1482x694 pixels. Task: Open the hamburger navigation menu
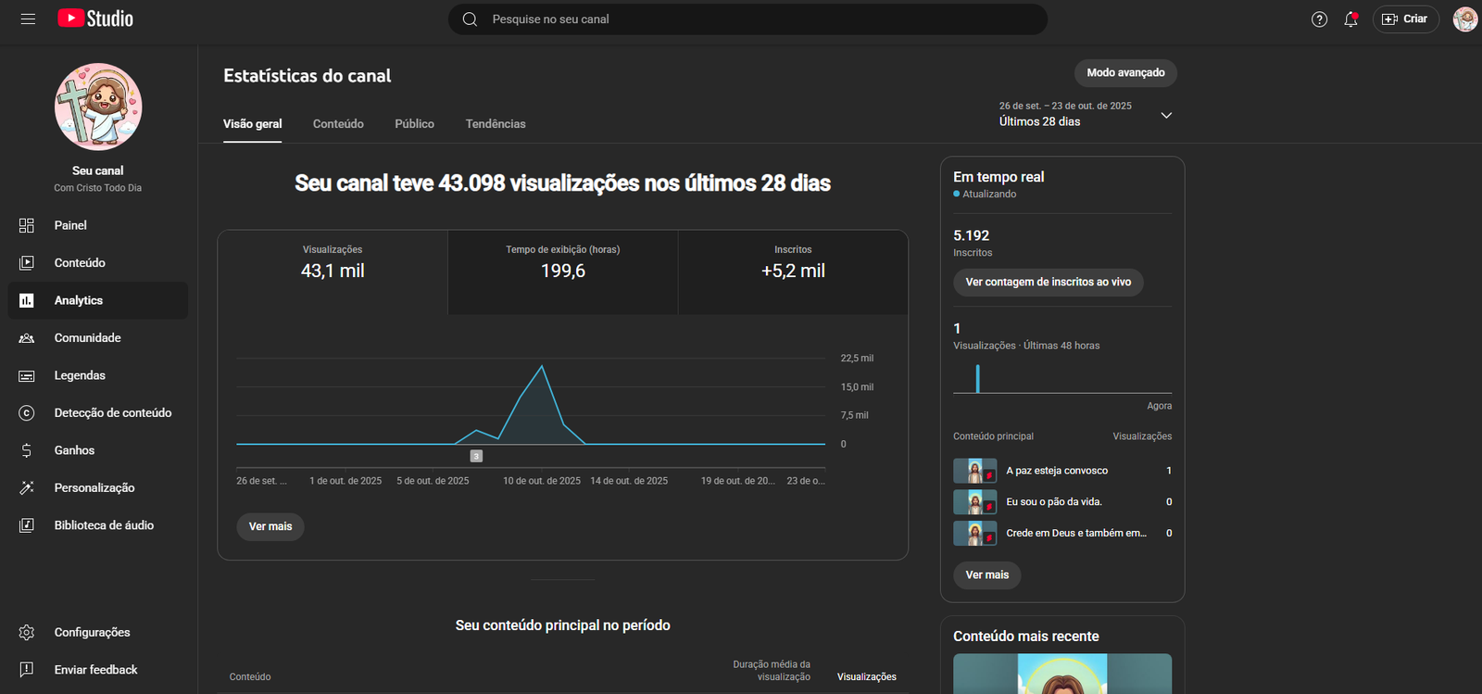(x=28, y=19)
